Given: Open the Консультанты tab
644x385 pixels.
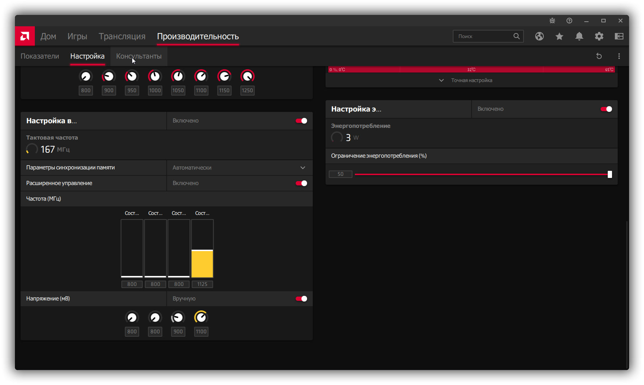Looking at the screenshot, I should (139, 56).
